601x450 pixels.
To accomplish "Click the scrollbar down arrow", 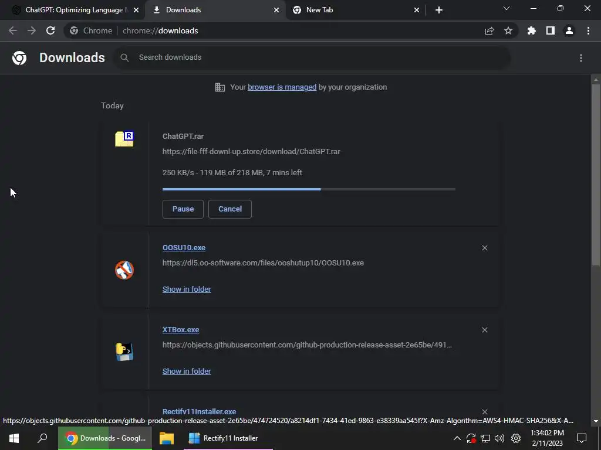I will tap(596, 421).
